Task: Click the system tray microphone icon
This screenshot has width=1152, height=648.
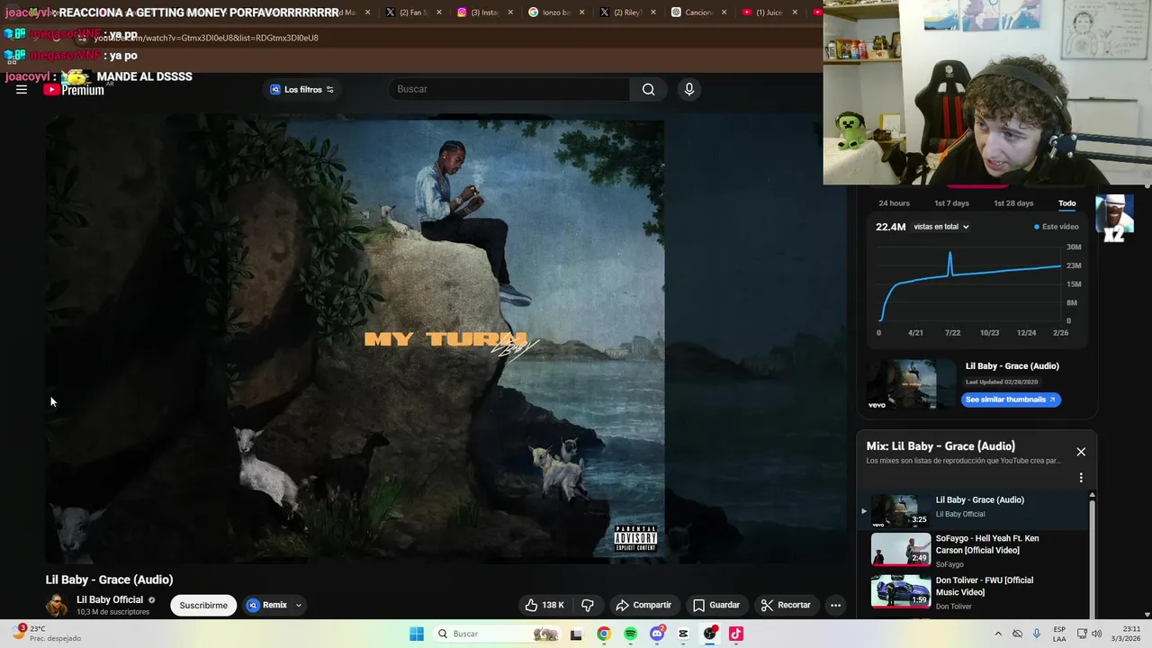Action: [x=1037, y=634]
